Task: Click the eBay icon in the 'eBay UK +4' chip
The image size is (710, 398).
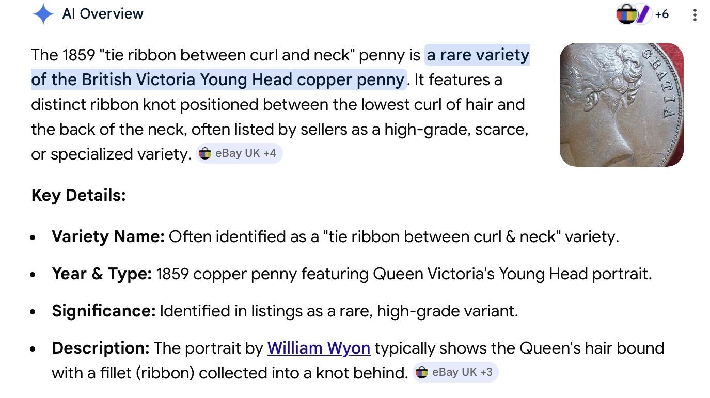Action: pos(205,153)
